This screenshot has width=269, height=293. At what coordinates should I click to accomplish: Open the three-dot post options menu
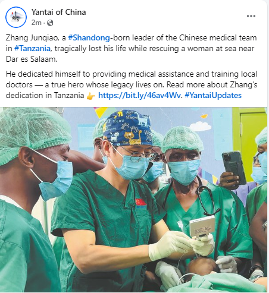(x=251, y=16)
